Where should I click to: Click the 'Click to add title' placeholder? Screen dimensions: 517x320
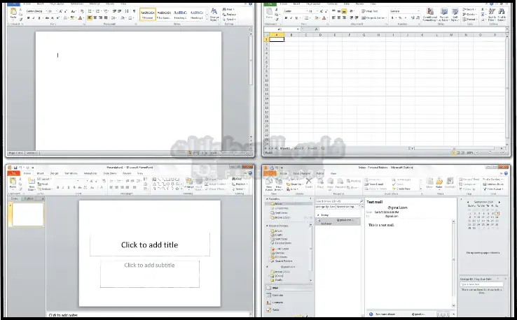[x=150, y=245]
